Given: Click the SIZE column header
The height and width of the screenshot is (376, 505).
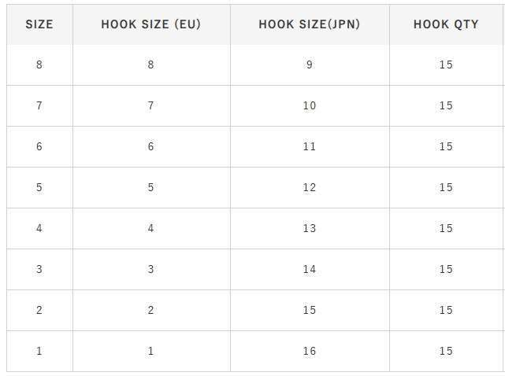Looking at the screenshot, I should pyautogui.click(x=39, y=24).
